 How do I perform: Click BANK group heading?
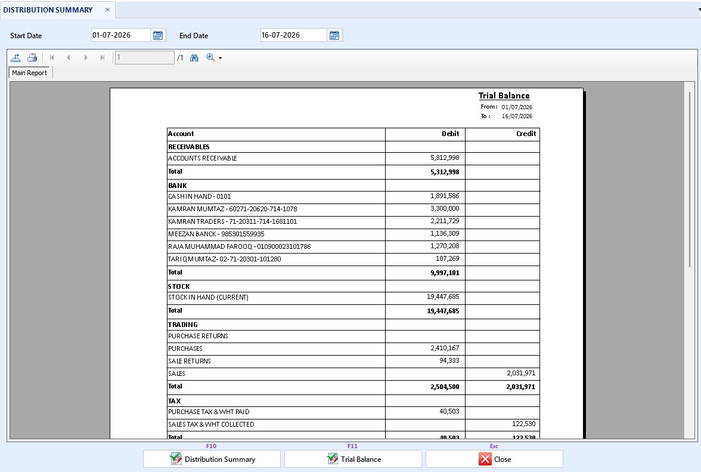tap(178, 186)
